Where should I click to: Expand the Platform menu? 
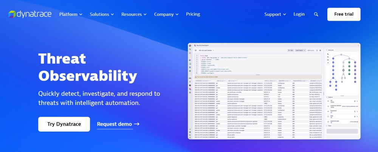tap(71, 14)
